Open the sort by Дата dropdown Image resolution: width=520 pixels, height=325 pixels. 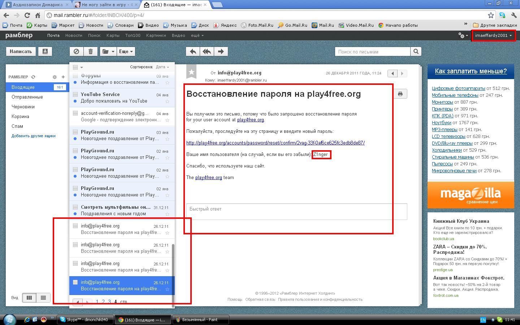(162, 67)
